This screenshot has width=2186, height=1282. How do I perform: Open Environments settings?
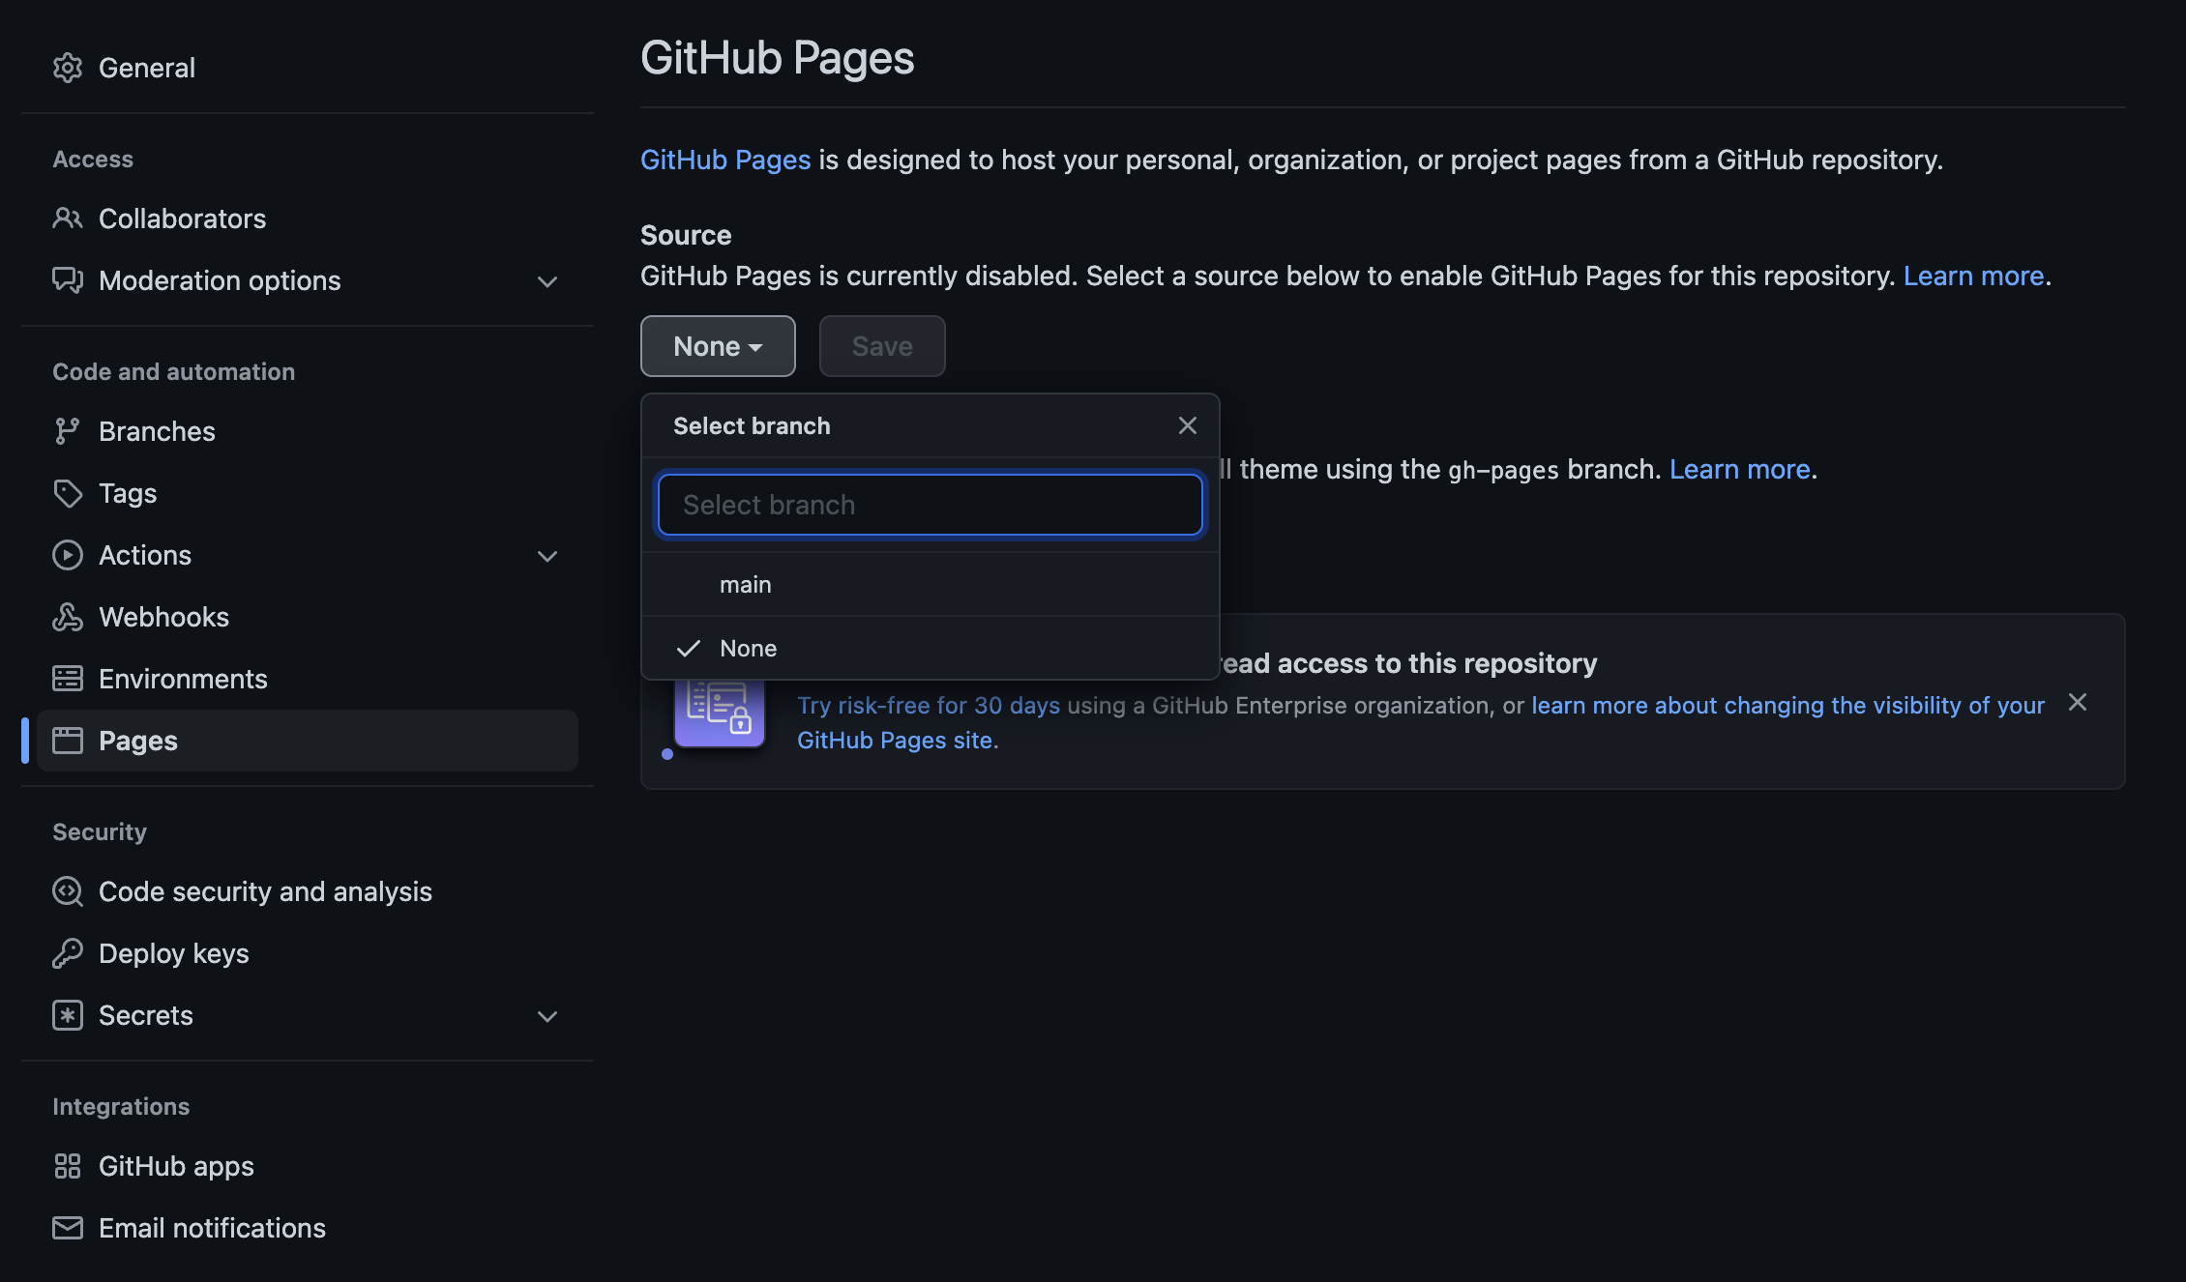[x=308, y=679]
